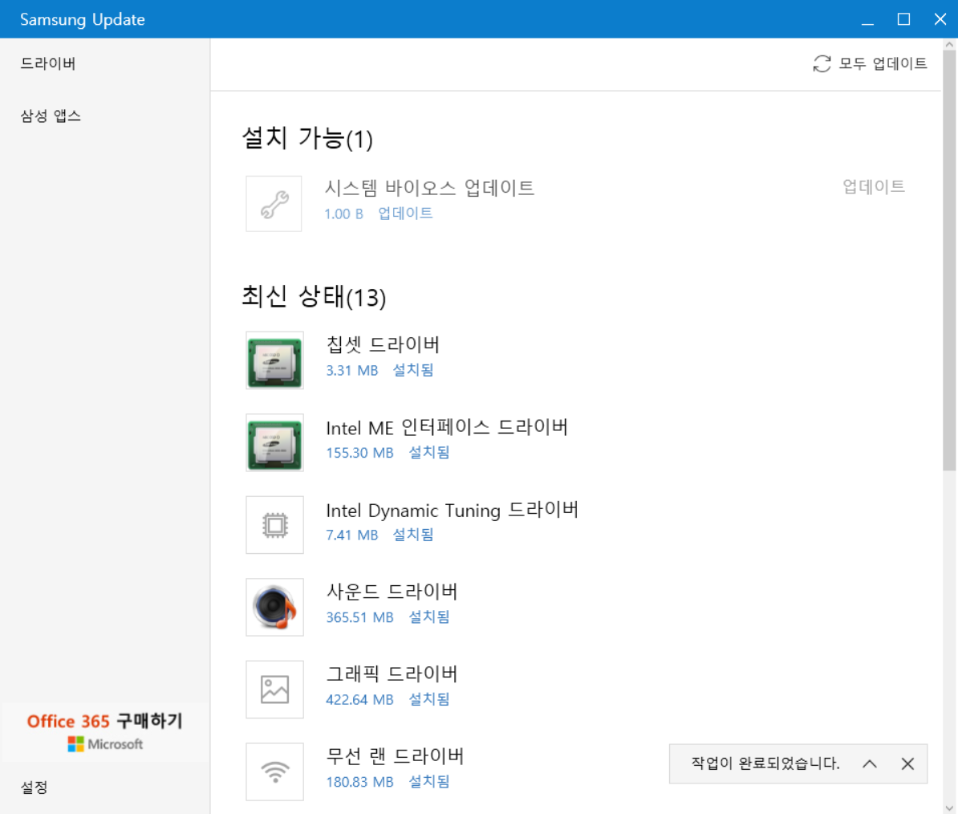Open the 삼성 앱스 sidebar section
The width and height of the screenshot is (958, 814).
coord(51,116)
